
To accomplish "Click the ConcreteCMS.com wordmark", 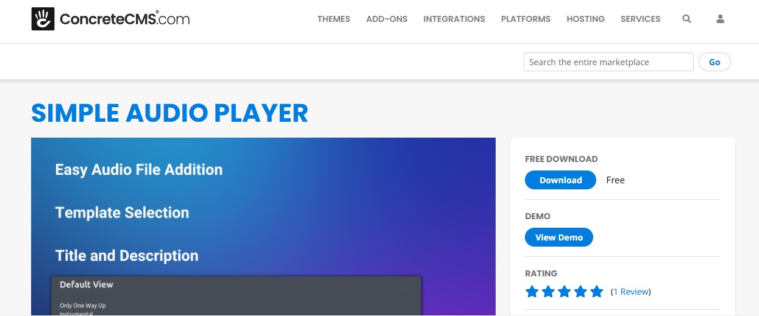I will [x=124, y=19].
